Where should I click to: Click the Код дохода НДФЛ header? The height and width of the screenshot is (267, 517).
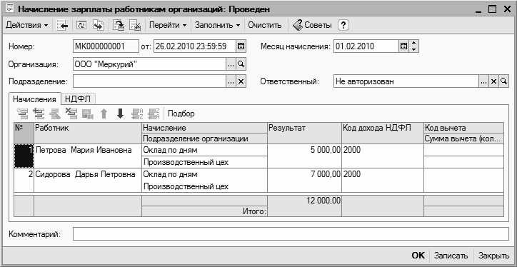(x=383, y=133)
